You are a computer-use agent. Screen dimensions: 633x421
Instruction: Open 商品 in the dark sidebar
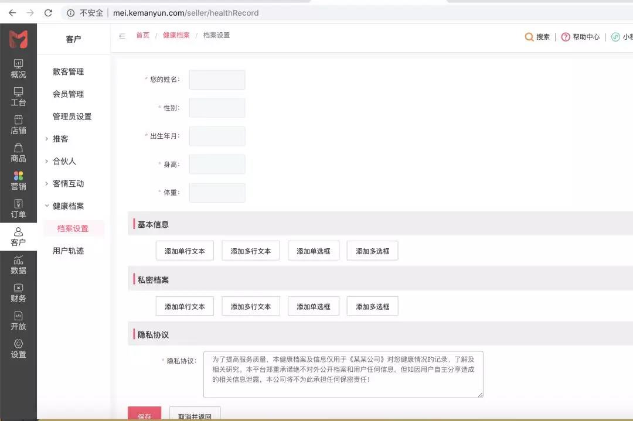click(x=18, y=153)
